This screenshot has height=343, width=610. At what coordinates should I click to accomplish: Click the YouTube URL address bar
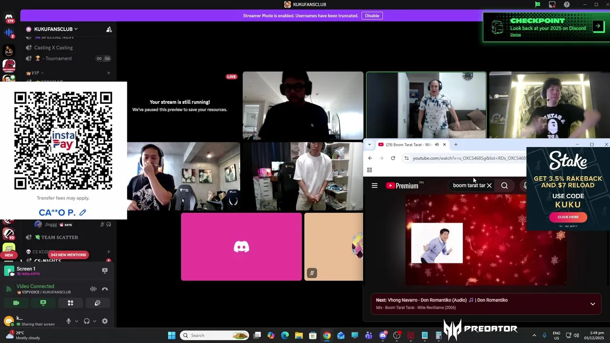tap(469, 158)
